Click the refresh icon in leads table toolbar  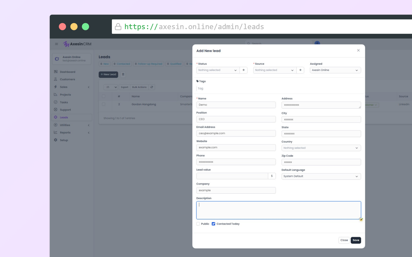click(152, 87)
